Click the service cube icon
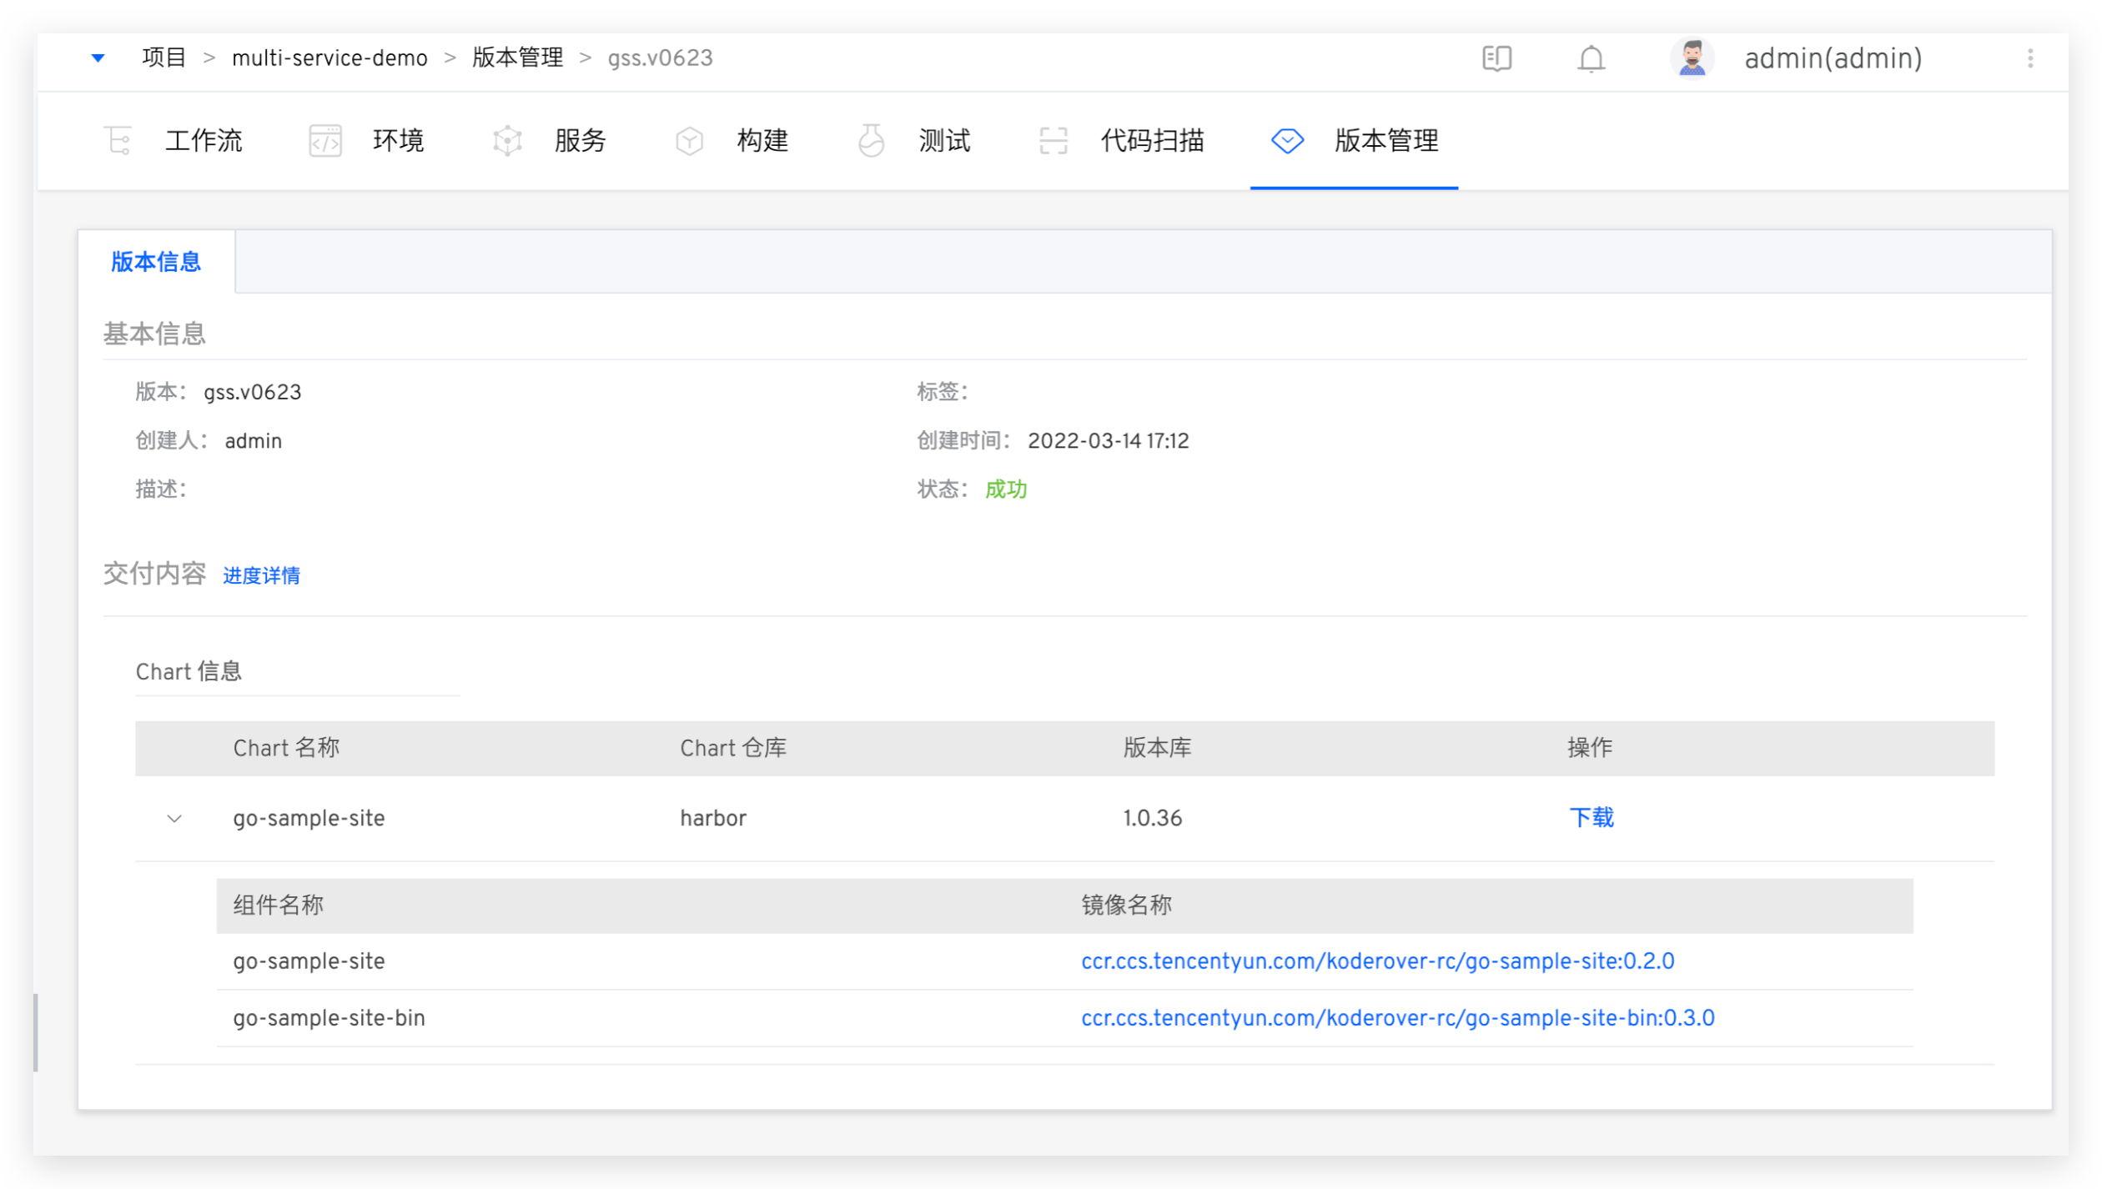Screen dimensions: 2102x1189 (507, 140)
